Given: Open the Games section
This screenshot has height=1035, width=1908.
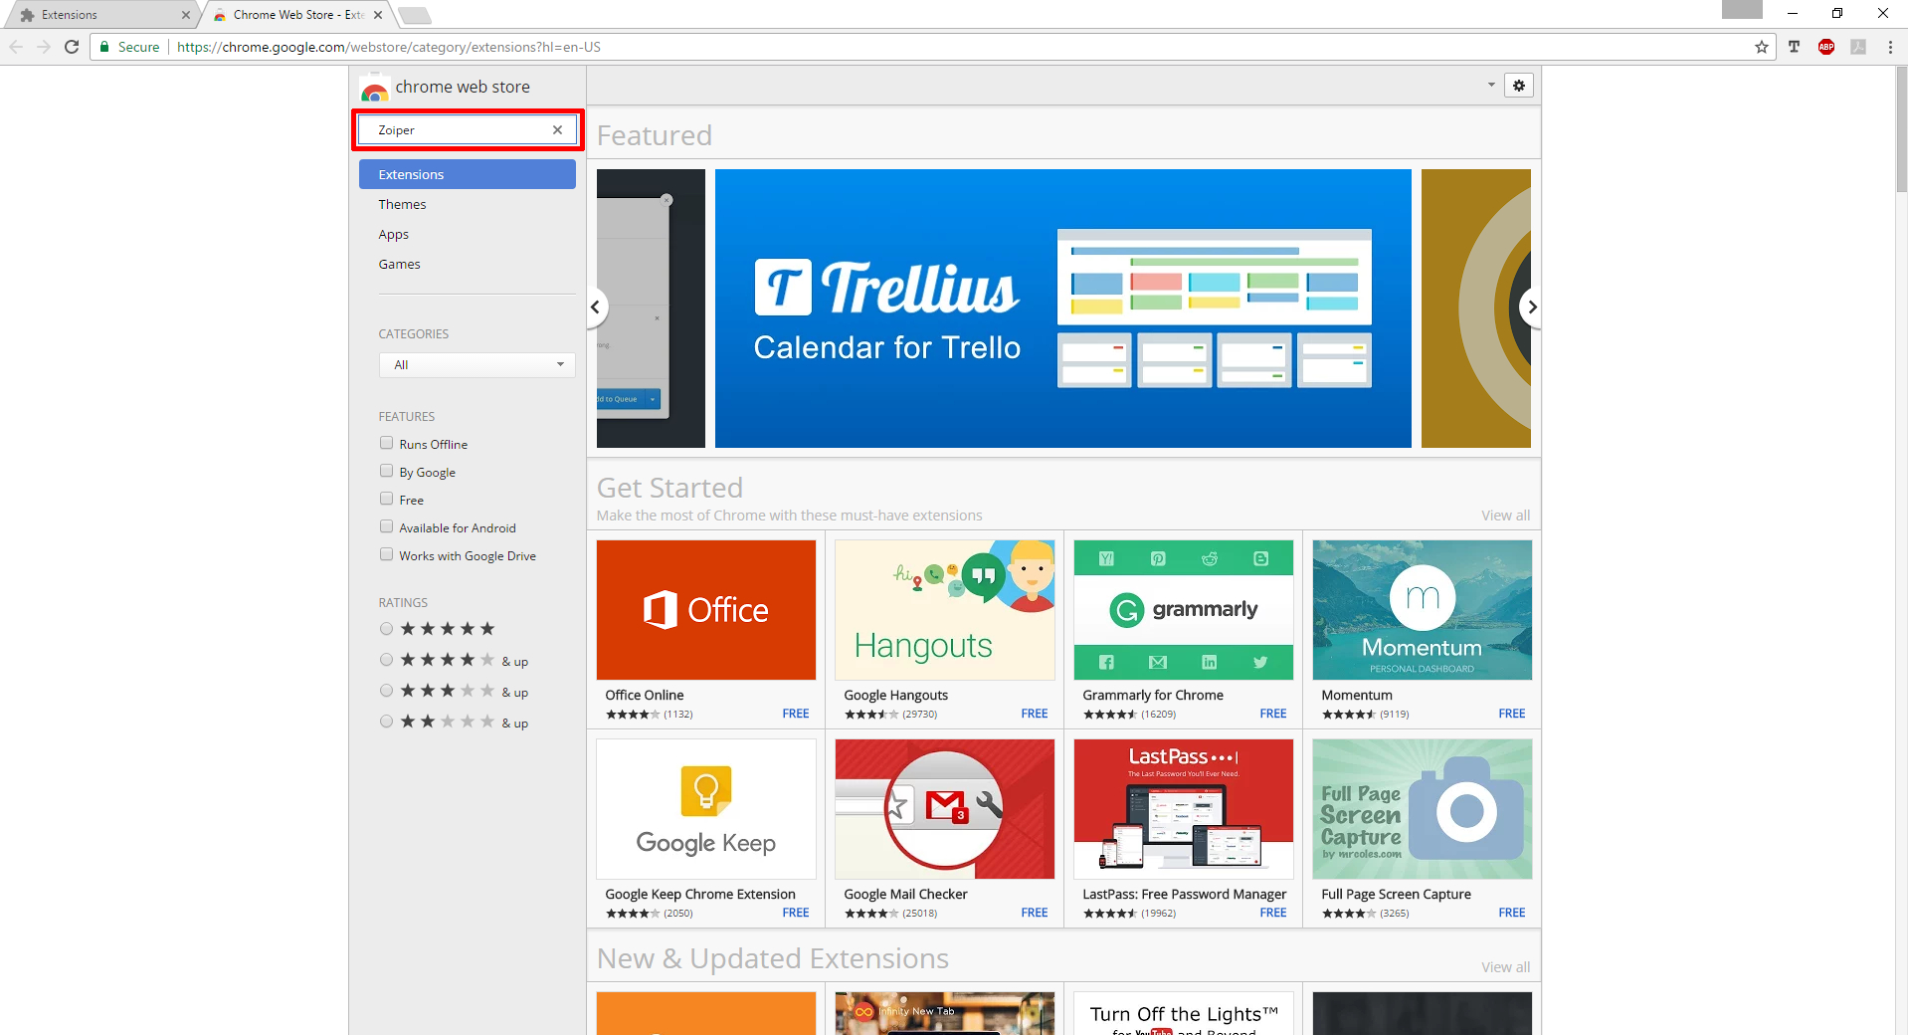Looking at the screenshot, I should 399,264.
